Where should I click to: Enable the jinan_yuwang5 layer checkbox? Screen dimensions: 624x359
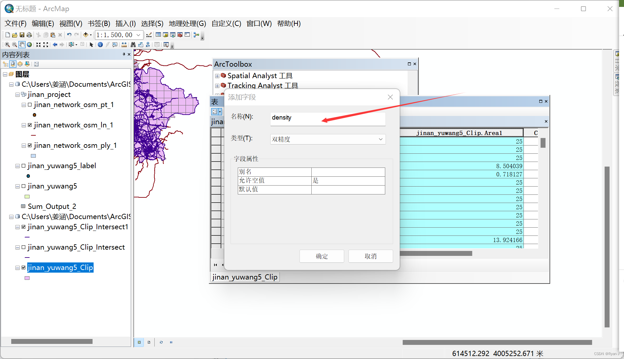click(x=24, y=186)
